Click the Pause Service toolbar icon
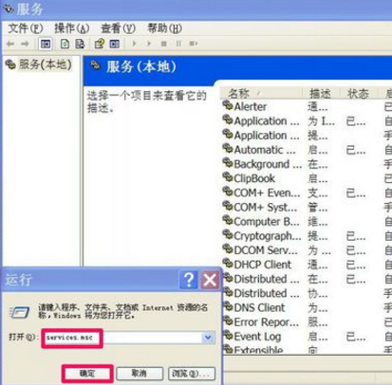Screen dimensions: 392x385 tap(178, 44)
